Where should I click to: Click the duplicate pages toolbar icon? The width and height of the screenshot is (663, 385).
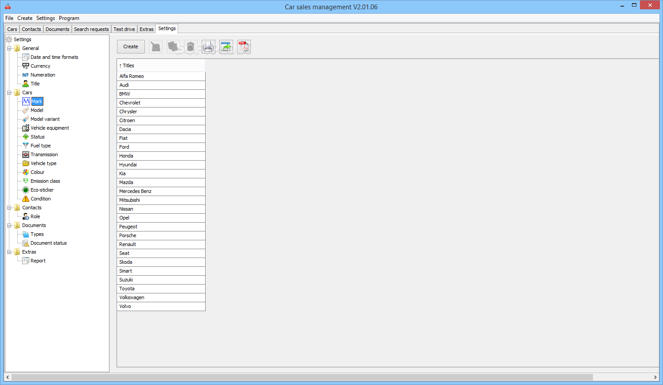tap(173, 46)
